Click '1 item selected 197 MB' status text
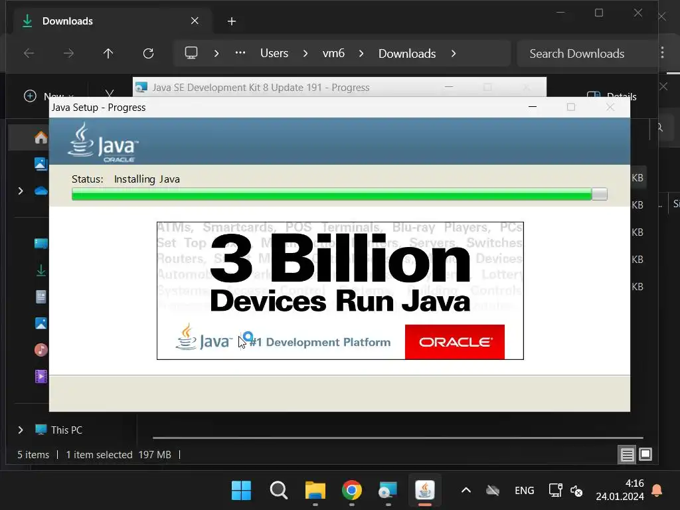This screenshot has width=680, height=510. tap(118, 454)
